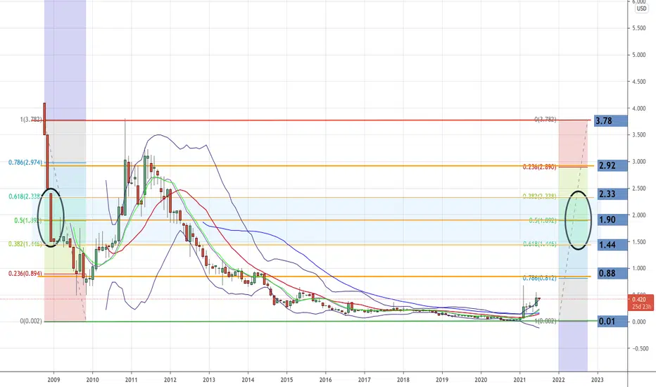Select the 2014 label on time axis
The image size is (656, 387).
[x=248, y=380]
